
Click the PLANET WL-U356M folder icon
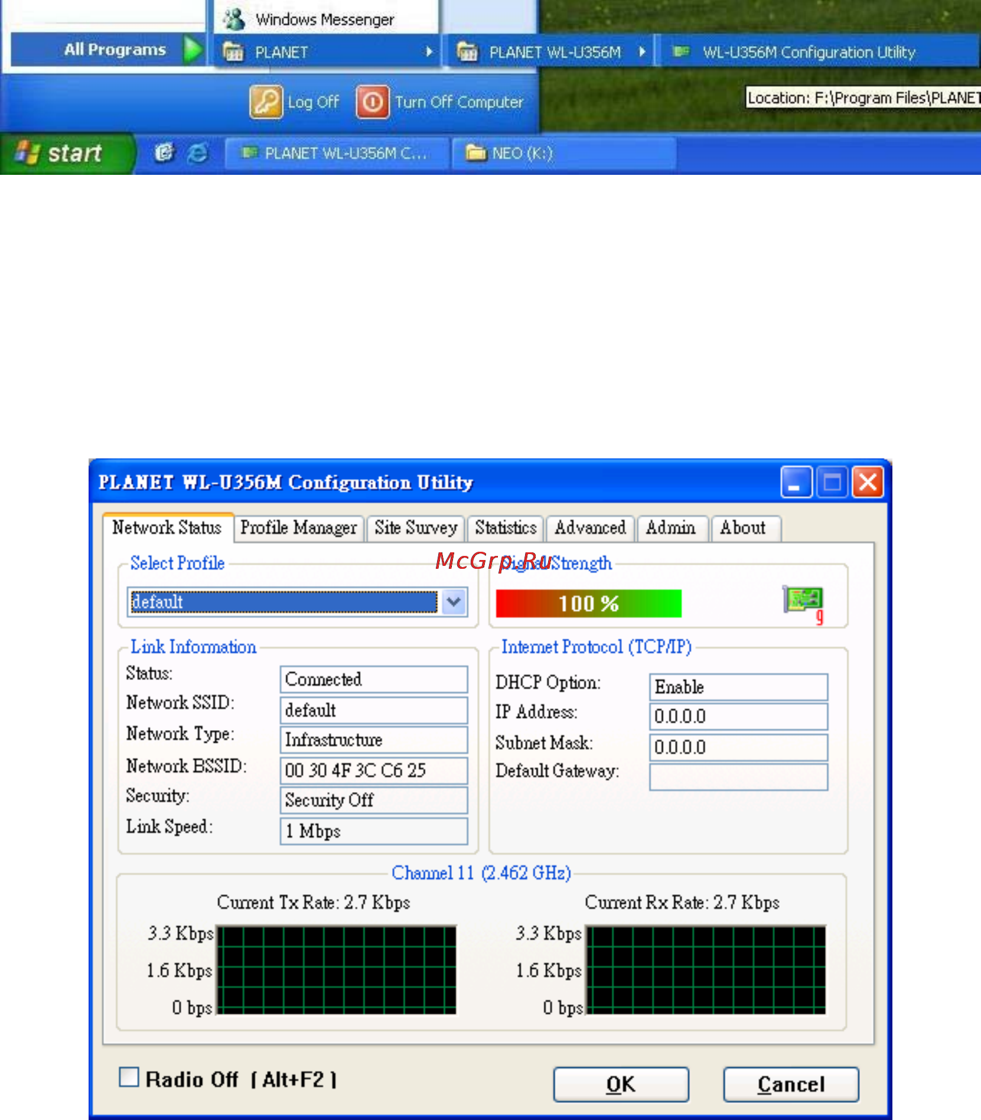(x=467, y=52)
